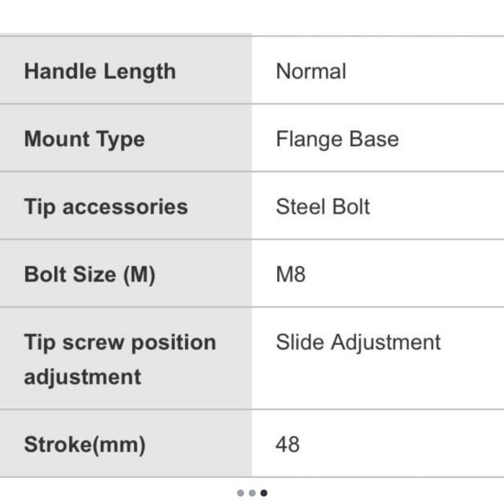Select the Steel Bolt value

point(323,207)
